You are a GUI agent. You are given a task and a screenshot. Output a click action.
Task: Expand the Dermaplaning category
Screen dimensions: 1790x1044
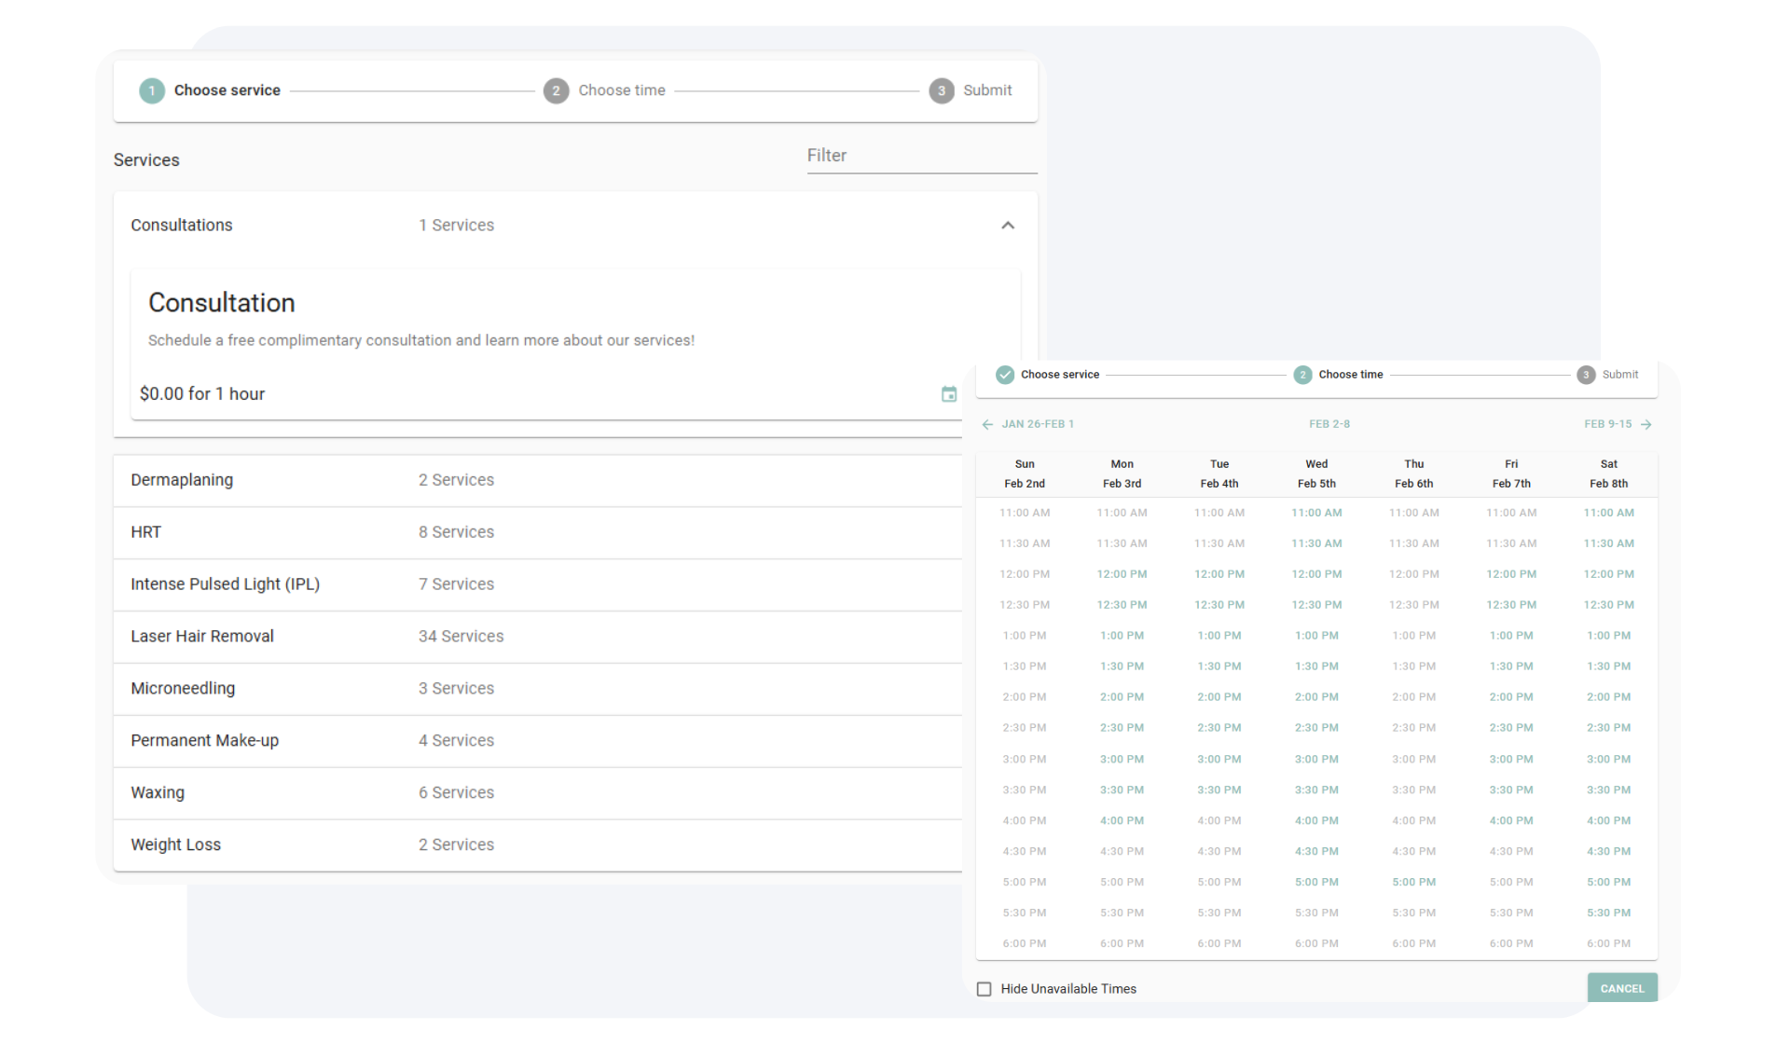[x=538, y=480]
